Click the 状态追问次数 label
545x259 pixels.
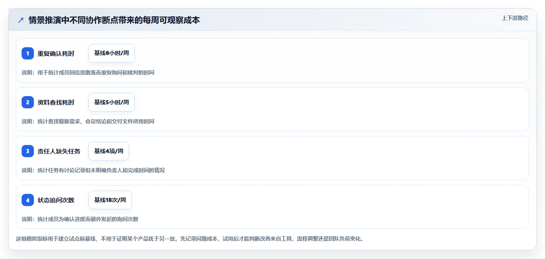tap(56, 200)
